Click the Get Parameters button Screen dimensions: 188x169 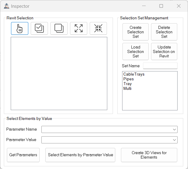point(23,155)
